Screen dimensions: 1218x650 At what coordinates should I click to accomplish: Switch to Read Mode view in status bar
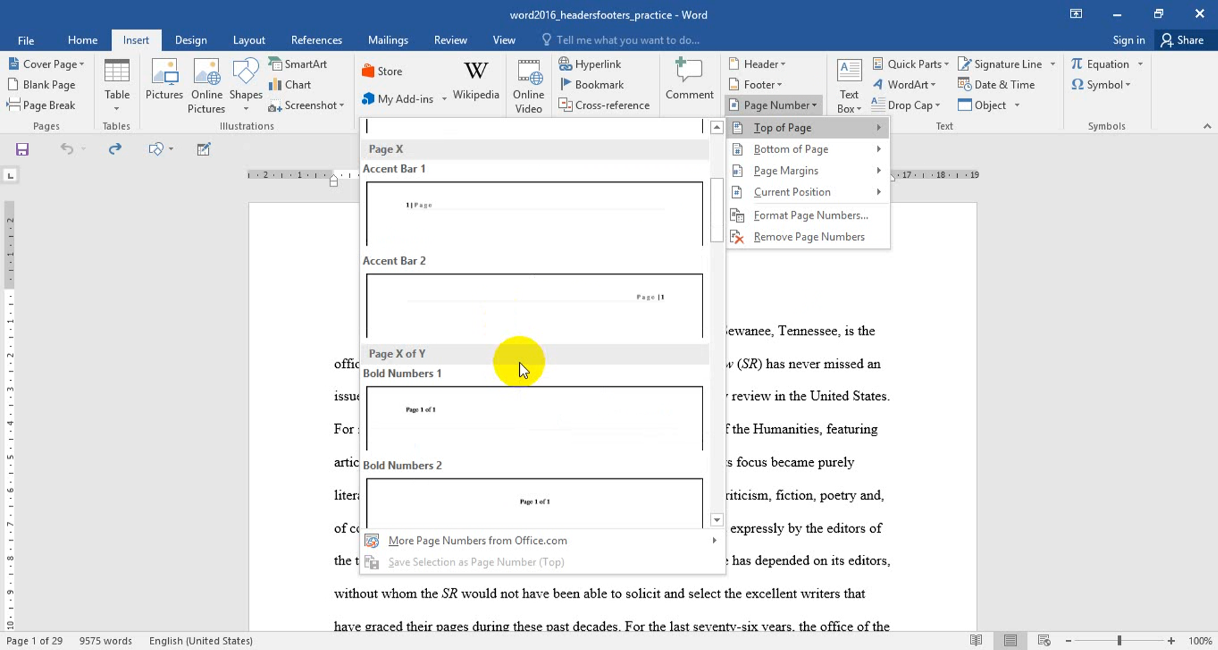[x=976, y=640]
